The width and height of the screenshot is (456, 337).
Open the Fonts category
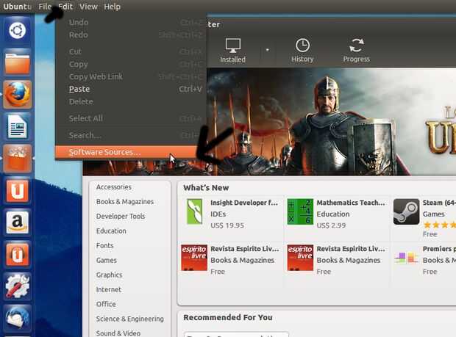click(104, 245)
